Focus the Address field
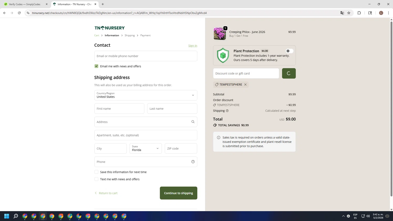The height and width of the screenshot is (221, 393). (x=146, y=122)
